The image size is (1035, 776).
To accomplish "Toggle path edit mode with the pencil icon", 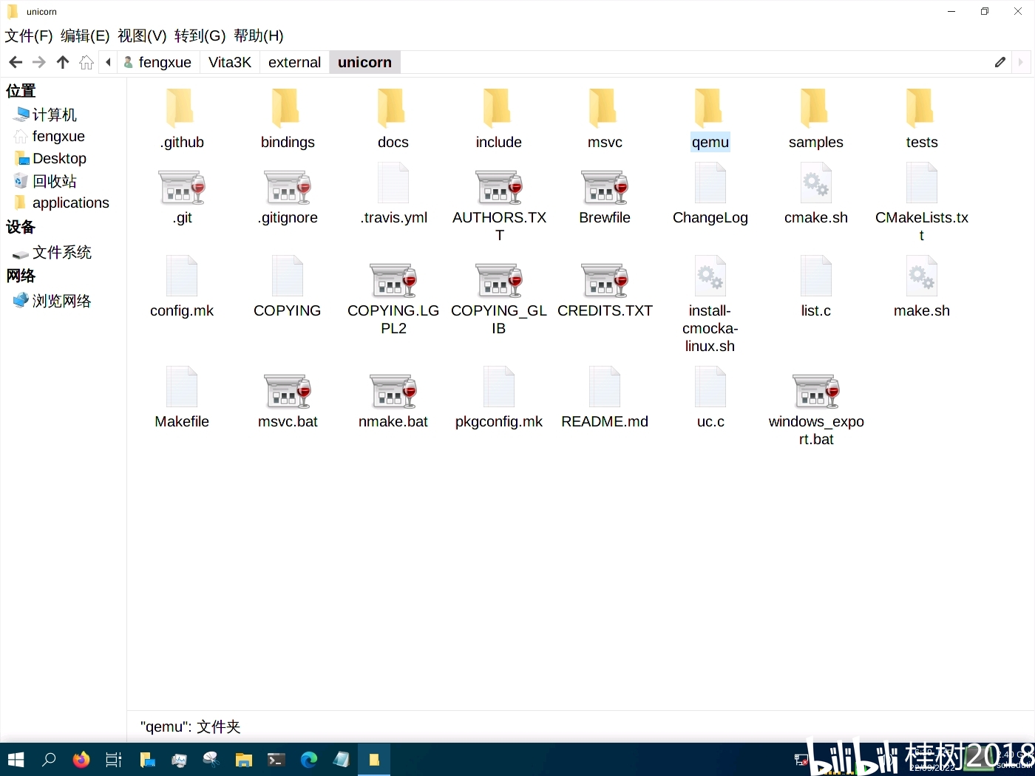I will tap(1000, 63).
